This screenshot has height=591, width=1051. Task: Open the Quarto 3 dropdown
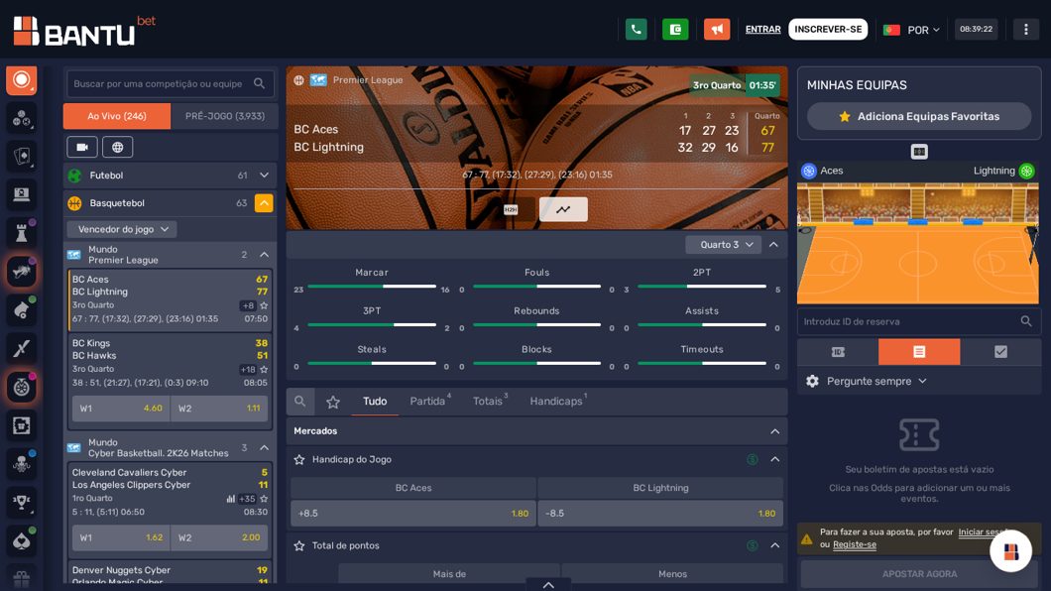coord(723,245)
